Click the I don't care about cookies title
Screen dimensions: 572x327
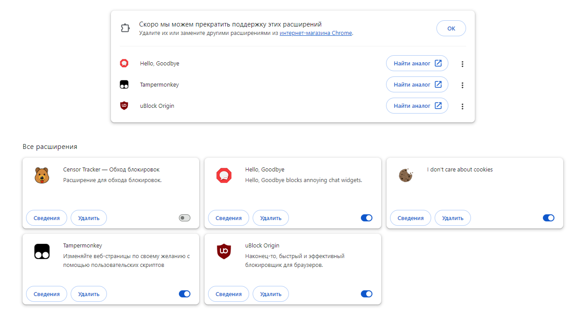click(x=460, y=170)
